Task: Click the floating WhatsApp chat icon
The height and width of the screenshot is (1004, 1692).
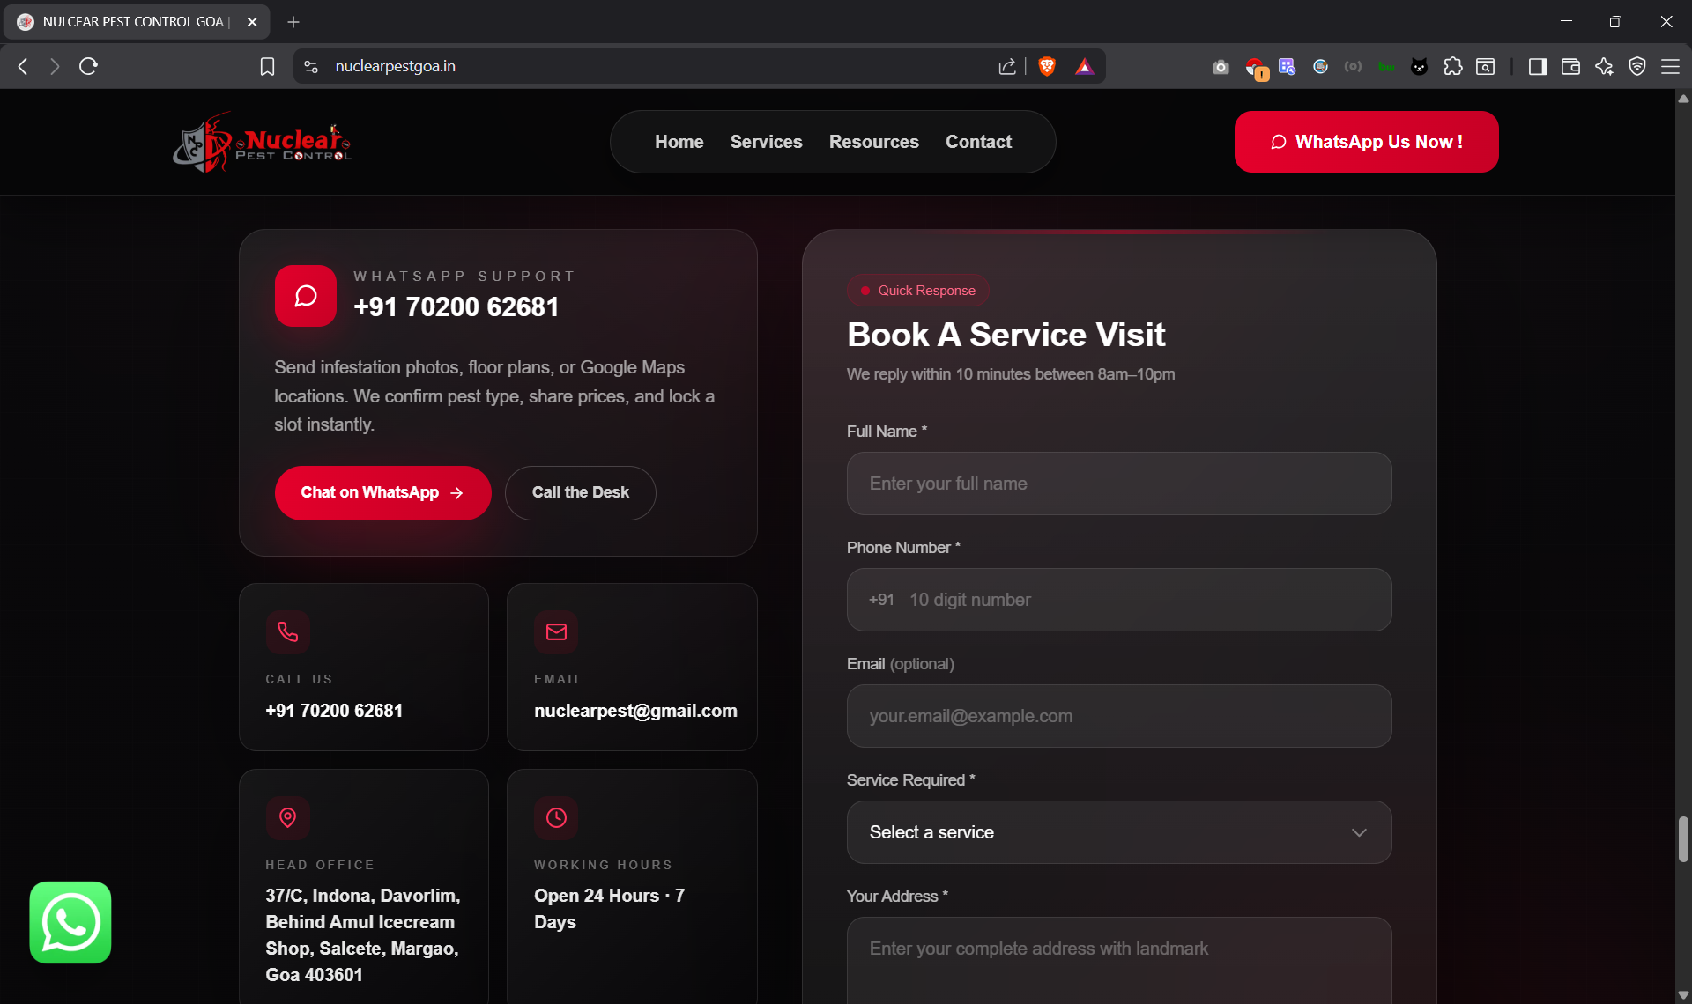Action: [x=70, y=922]
